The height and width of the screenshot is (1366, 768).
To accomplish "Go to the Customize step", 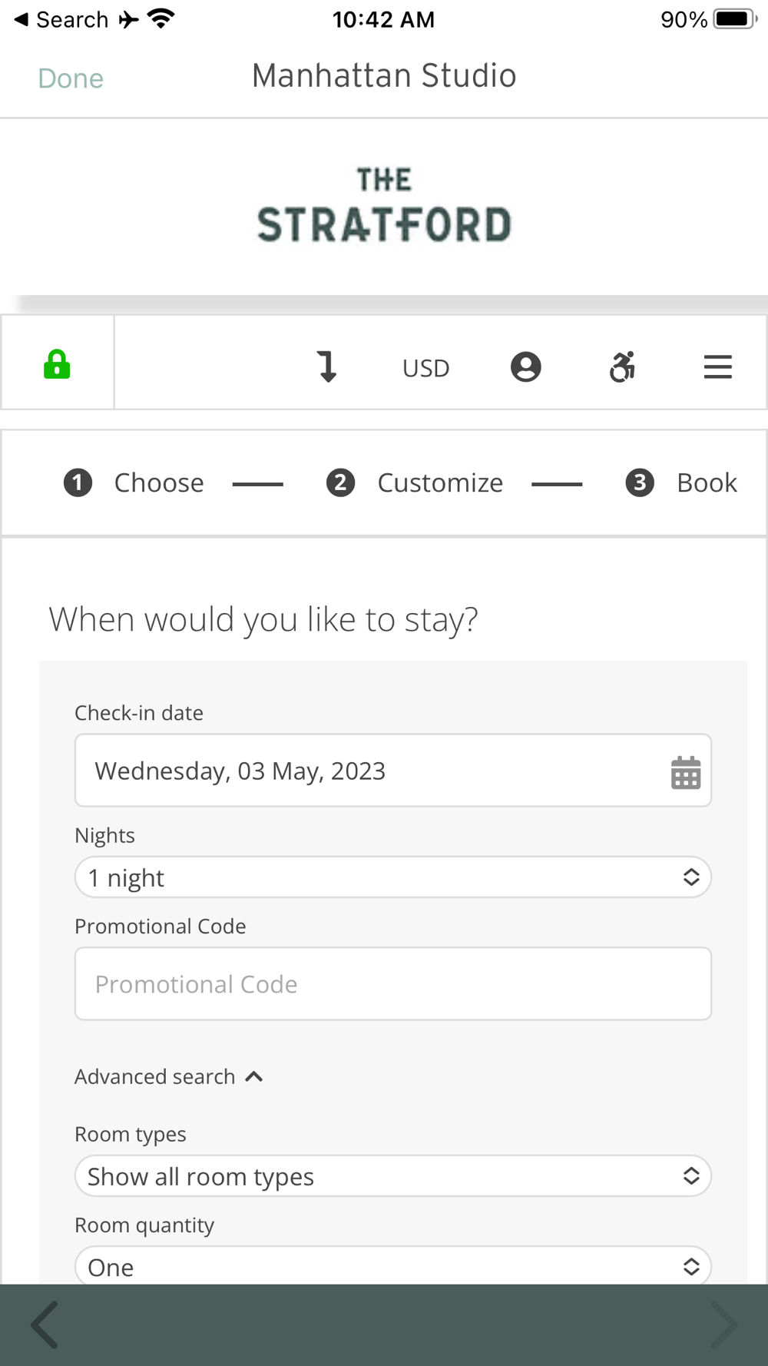I will click(x=415, y=483).
